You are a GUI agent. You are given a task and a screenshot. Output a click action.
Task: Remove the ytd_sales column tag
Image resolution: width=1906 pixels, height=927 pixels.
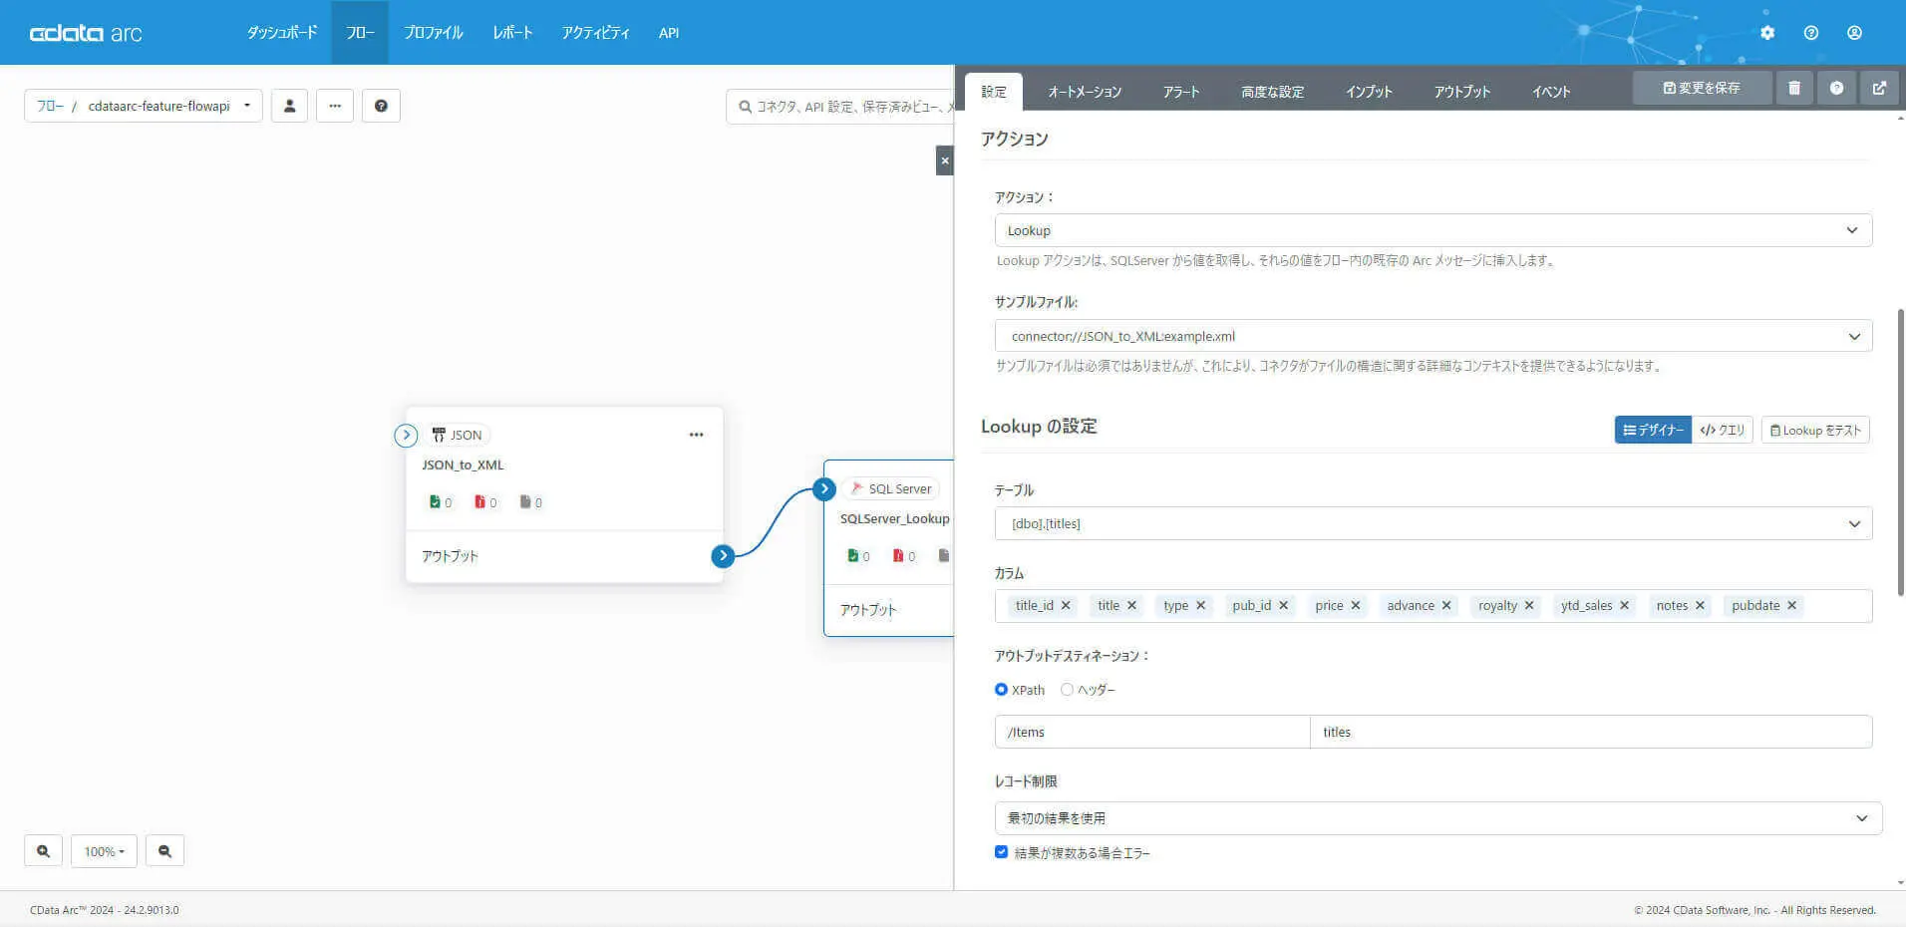click(1624, 605)
